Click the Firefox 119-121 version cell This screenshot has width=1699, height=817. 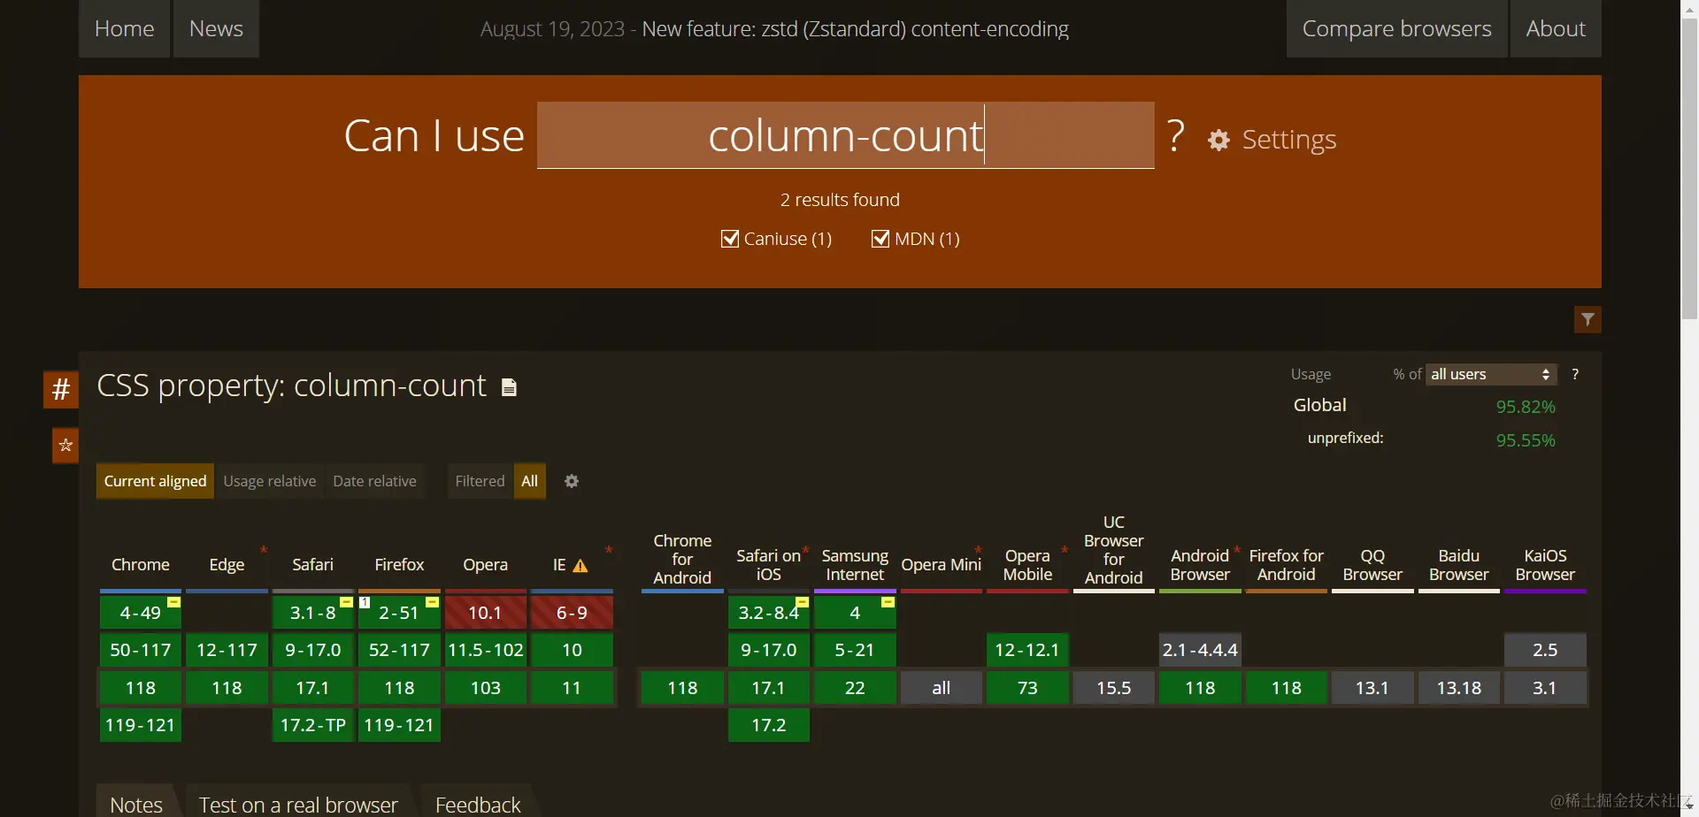pos(399,725)
